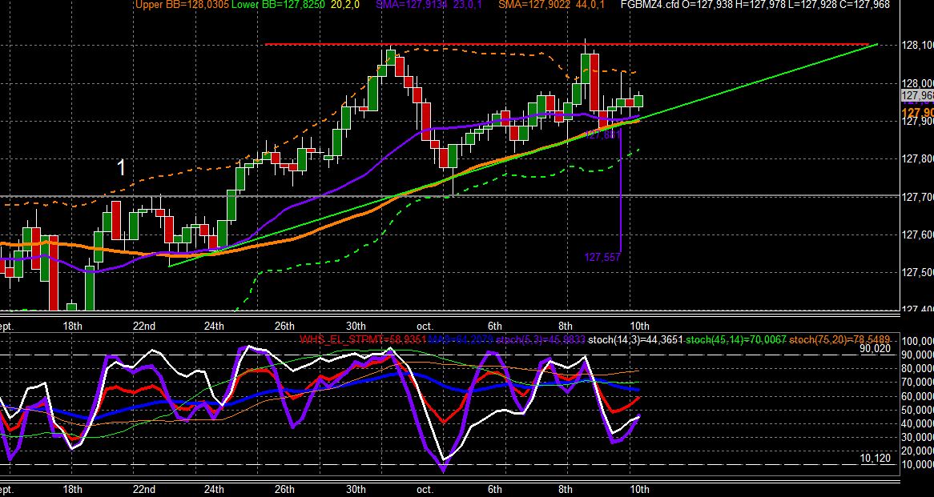Select the white '1' text annotation
Image resolution: width=934 pixels, height=497 pixels.
click(x=121, y=168)
